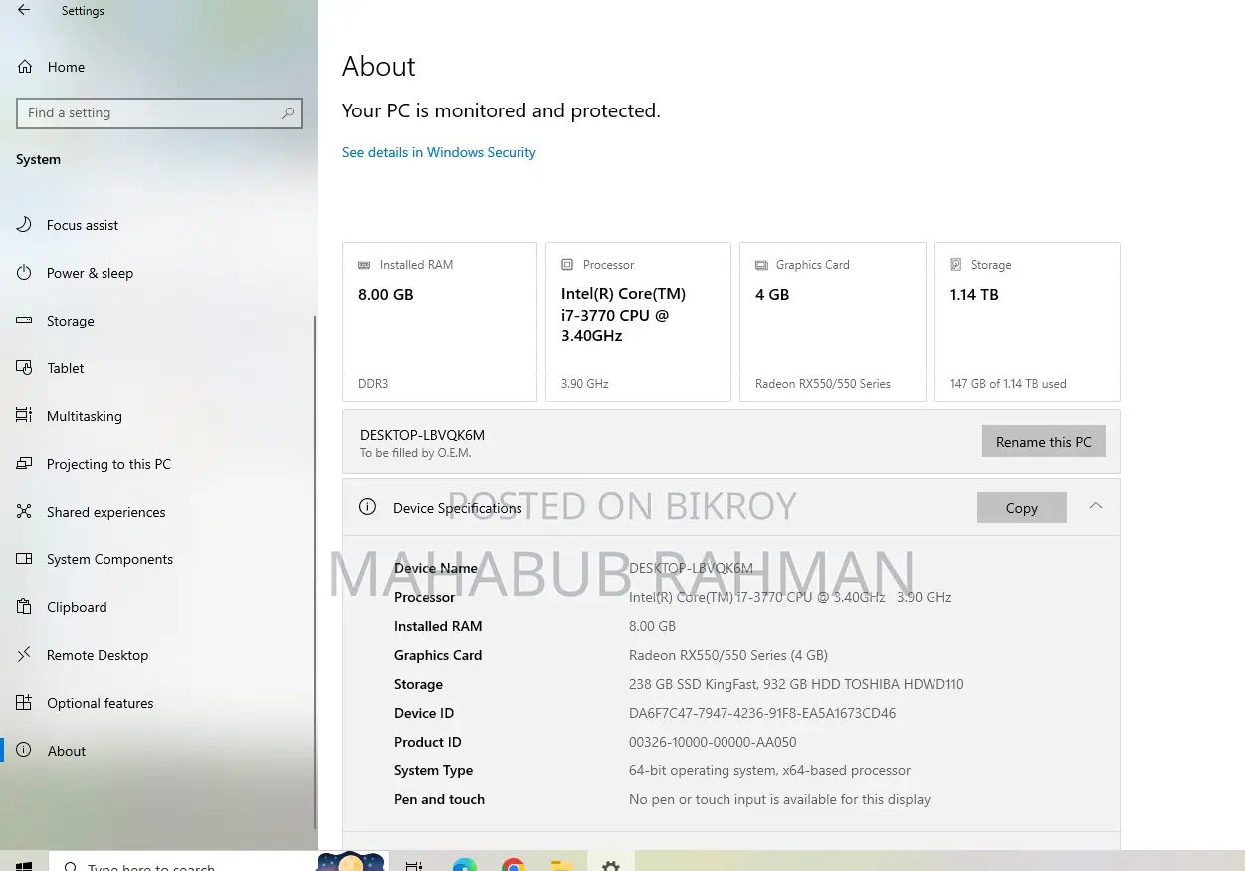The height and width of the screenshot is (871, 1245).
Task: Open Multitasking settings
Action: [84, 416]
